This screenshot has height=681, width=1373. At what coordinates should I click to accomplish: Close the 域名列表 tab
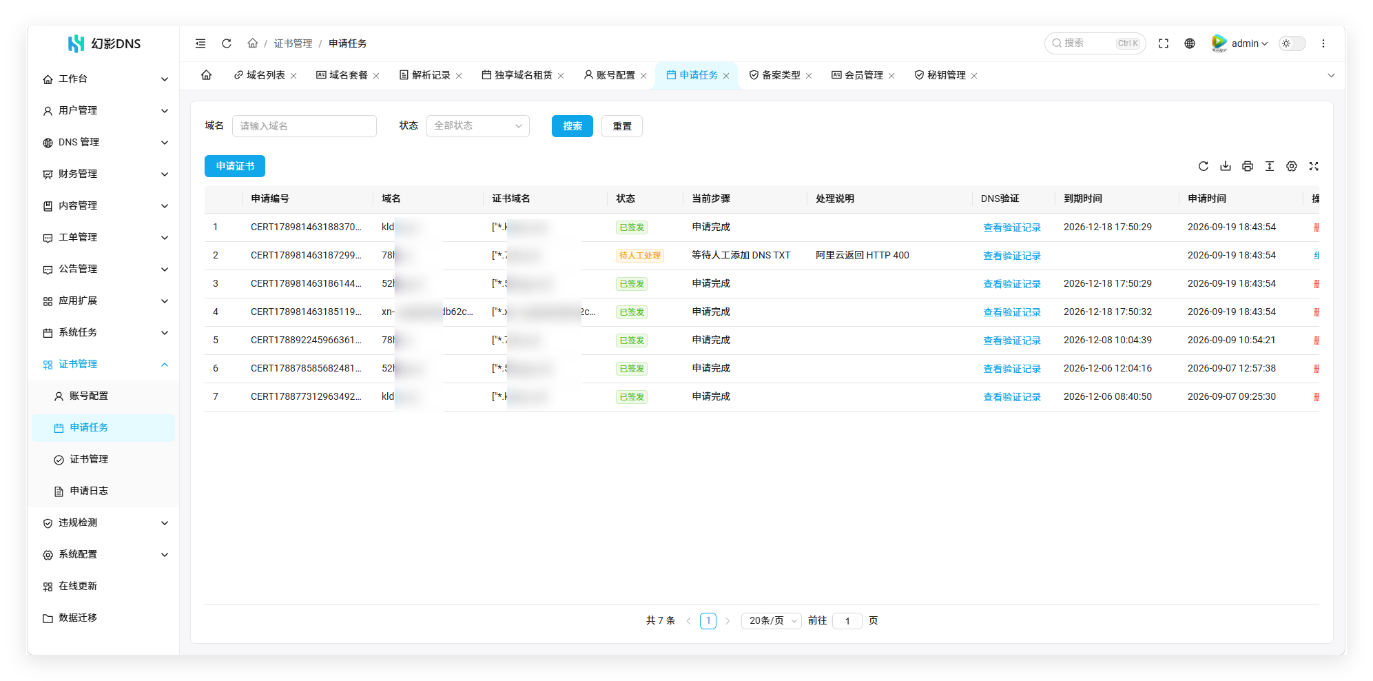293,76
